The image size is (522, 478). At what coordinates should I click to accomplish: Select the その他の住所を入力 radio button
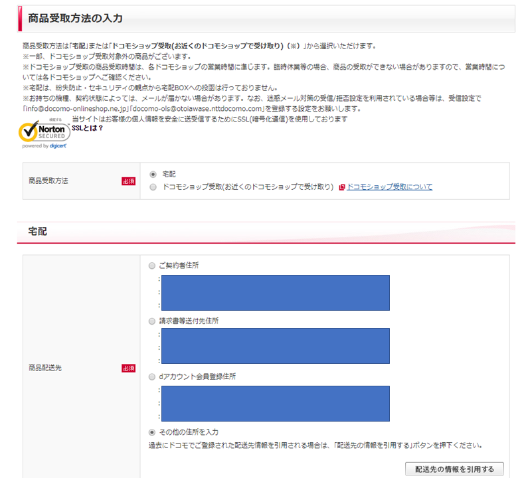(152, 432)
